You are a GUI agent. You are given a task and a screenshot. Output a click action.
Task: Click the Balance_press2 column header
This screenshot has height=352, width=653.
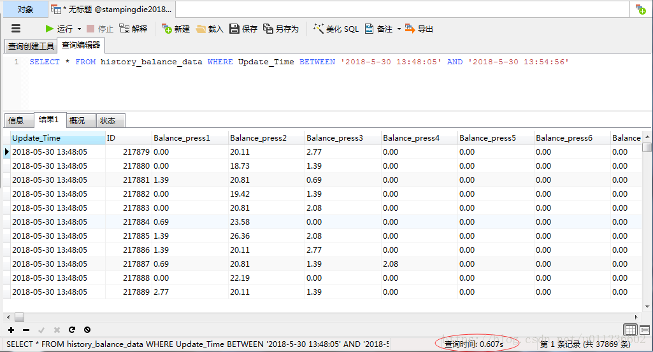coord(266,138)
